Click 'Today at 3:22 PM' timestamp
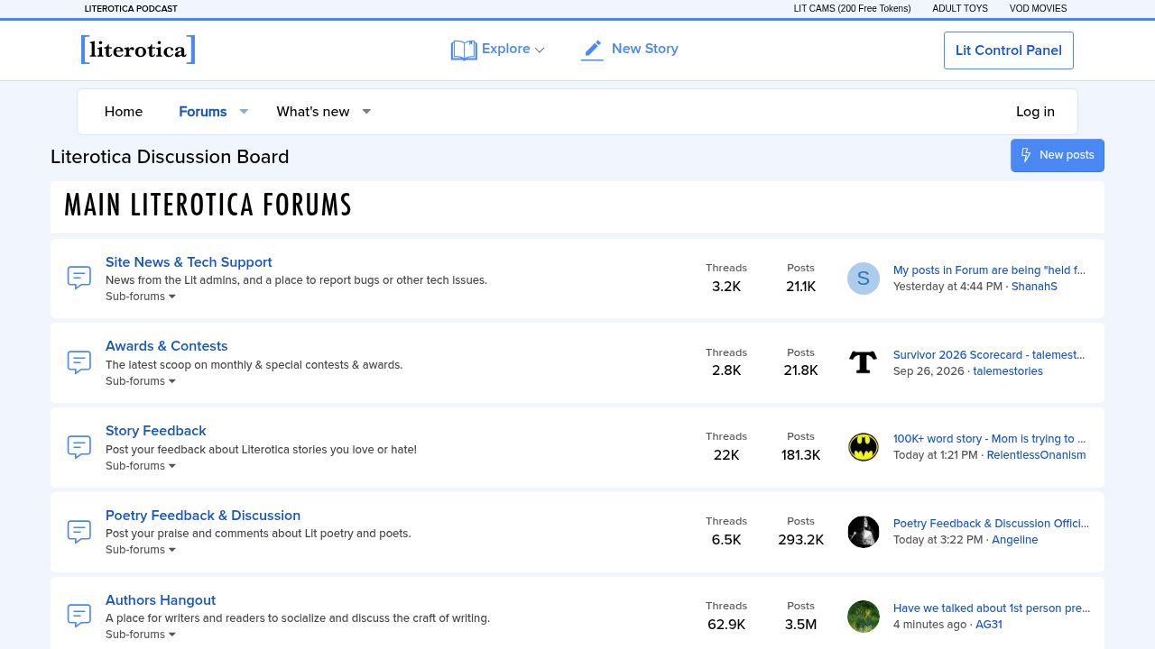The image size is (1155, 649). pos(938,540)
